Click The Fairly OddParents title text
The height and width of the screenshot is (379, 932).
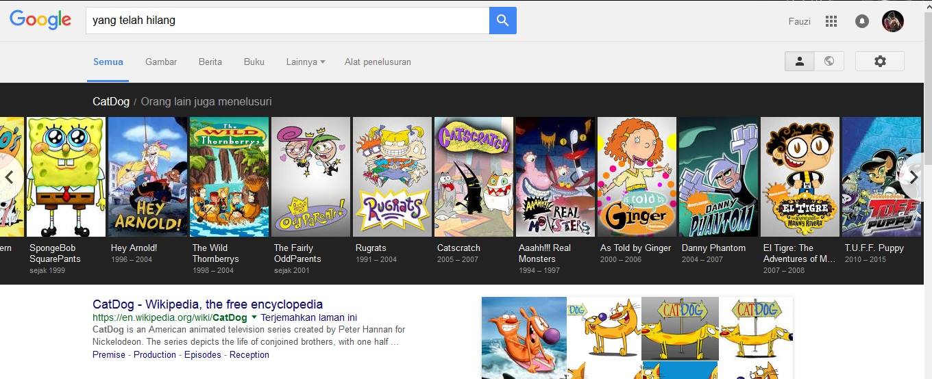(297, 253)
